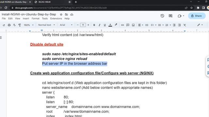Open the Insert menu
Image resolution: width=209 pixels, height=117 pixels.
(26, 19)
